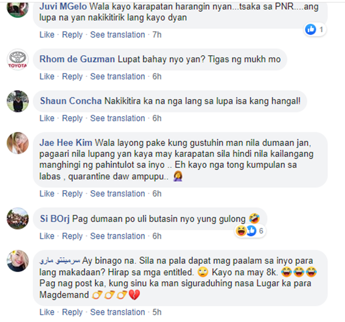Open the haha and like reactions on Si BOrj's comment

tap(250, 231)
